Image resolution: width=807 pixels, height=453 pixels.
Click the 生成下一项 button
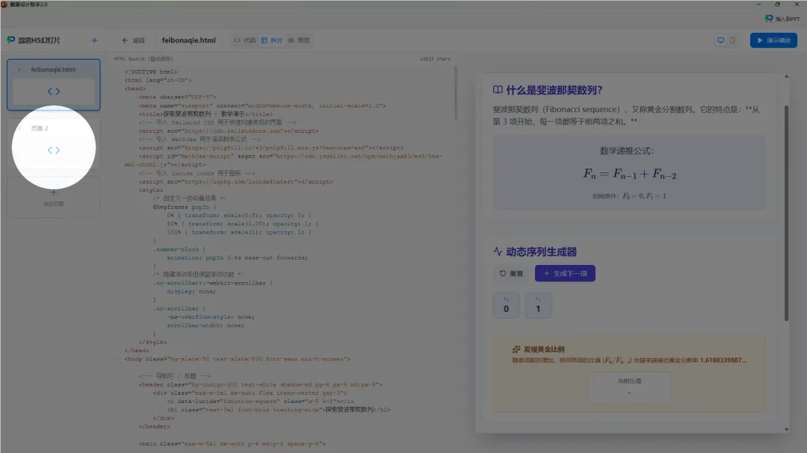pyautogui.click(x=565, y=274)
